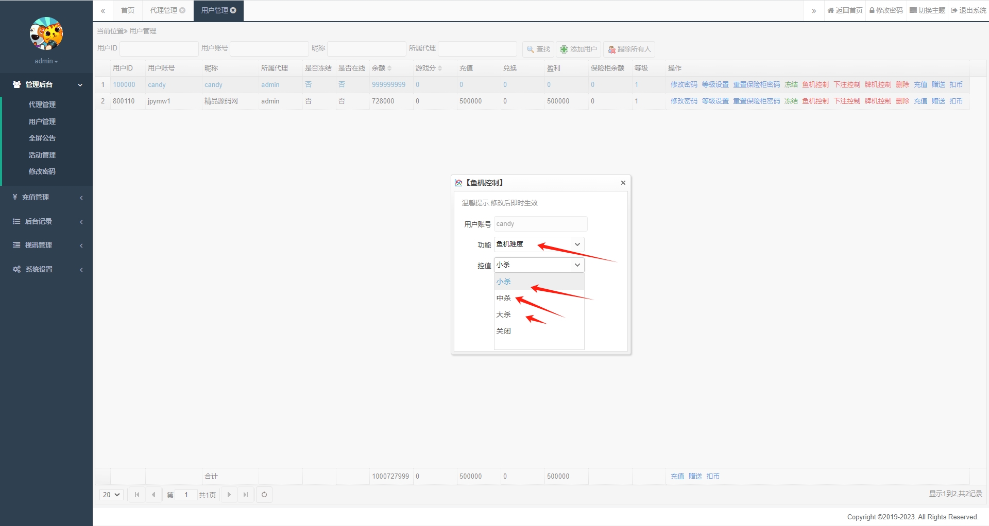
Task: Close the 用户管理 tab with its X icon
Action: [x=233, y=10]
